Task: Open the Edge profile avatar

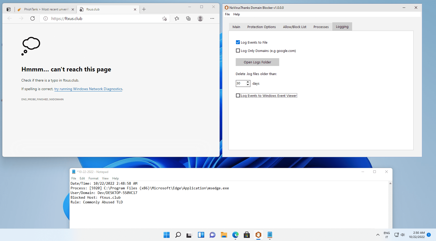Action: pyautogui.click(x=200, y=18)
